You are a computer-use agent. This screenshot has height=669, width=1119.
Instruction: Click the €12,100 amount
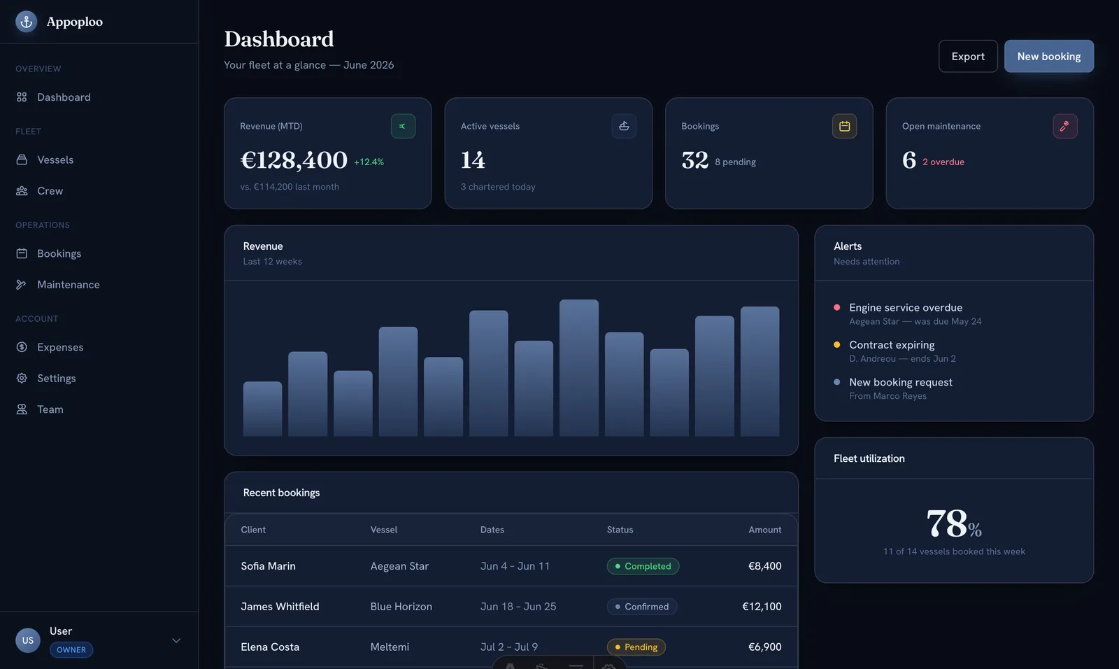pos(762,607)
